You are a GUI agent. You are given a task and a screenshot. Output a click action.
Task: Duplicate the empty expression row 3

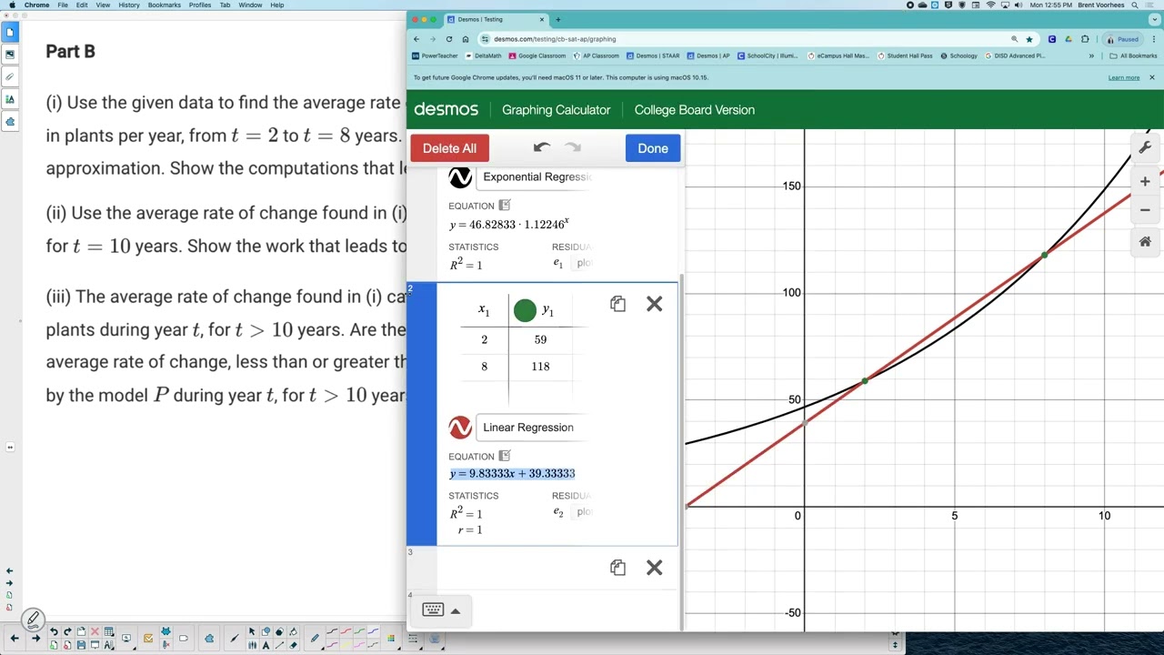pyautogui.click(x=617, y=568)
